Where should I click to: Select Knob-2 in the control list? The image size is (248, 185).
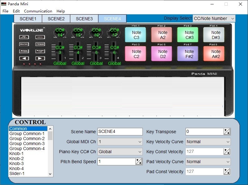pyautogui.click(x=28, y=158)
